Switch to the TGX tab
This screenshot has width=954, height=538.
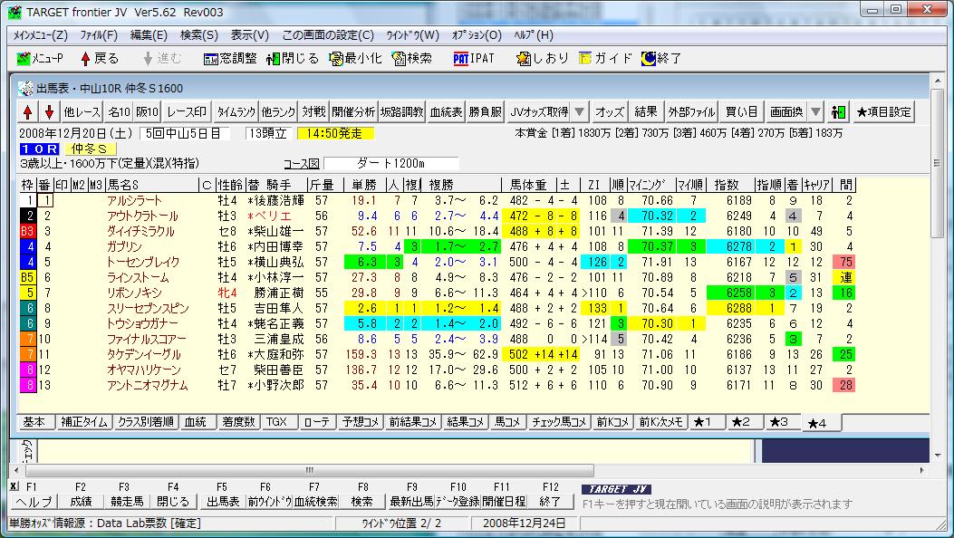(x=277, y=422)
